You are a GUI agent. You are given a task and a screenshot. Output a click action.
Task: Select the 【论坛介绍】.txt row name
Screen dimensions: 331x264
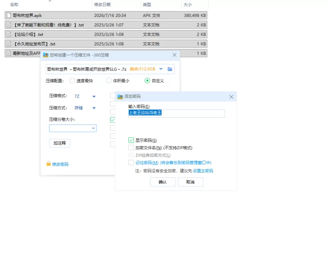point(28,34)
